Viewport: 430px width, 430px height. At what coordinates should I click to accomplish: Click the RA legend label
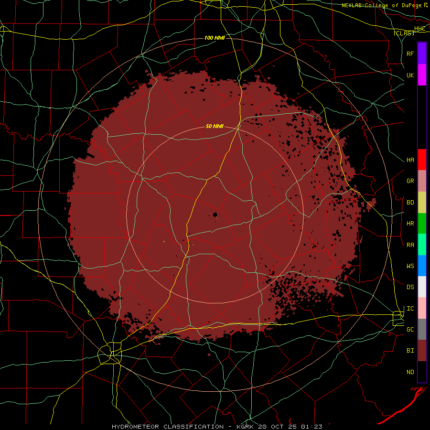tap(410, 245)
